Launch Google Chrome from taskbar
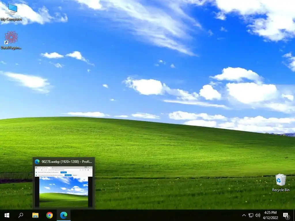 (50, 215)
